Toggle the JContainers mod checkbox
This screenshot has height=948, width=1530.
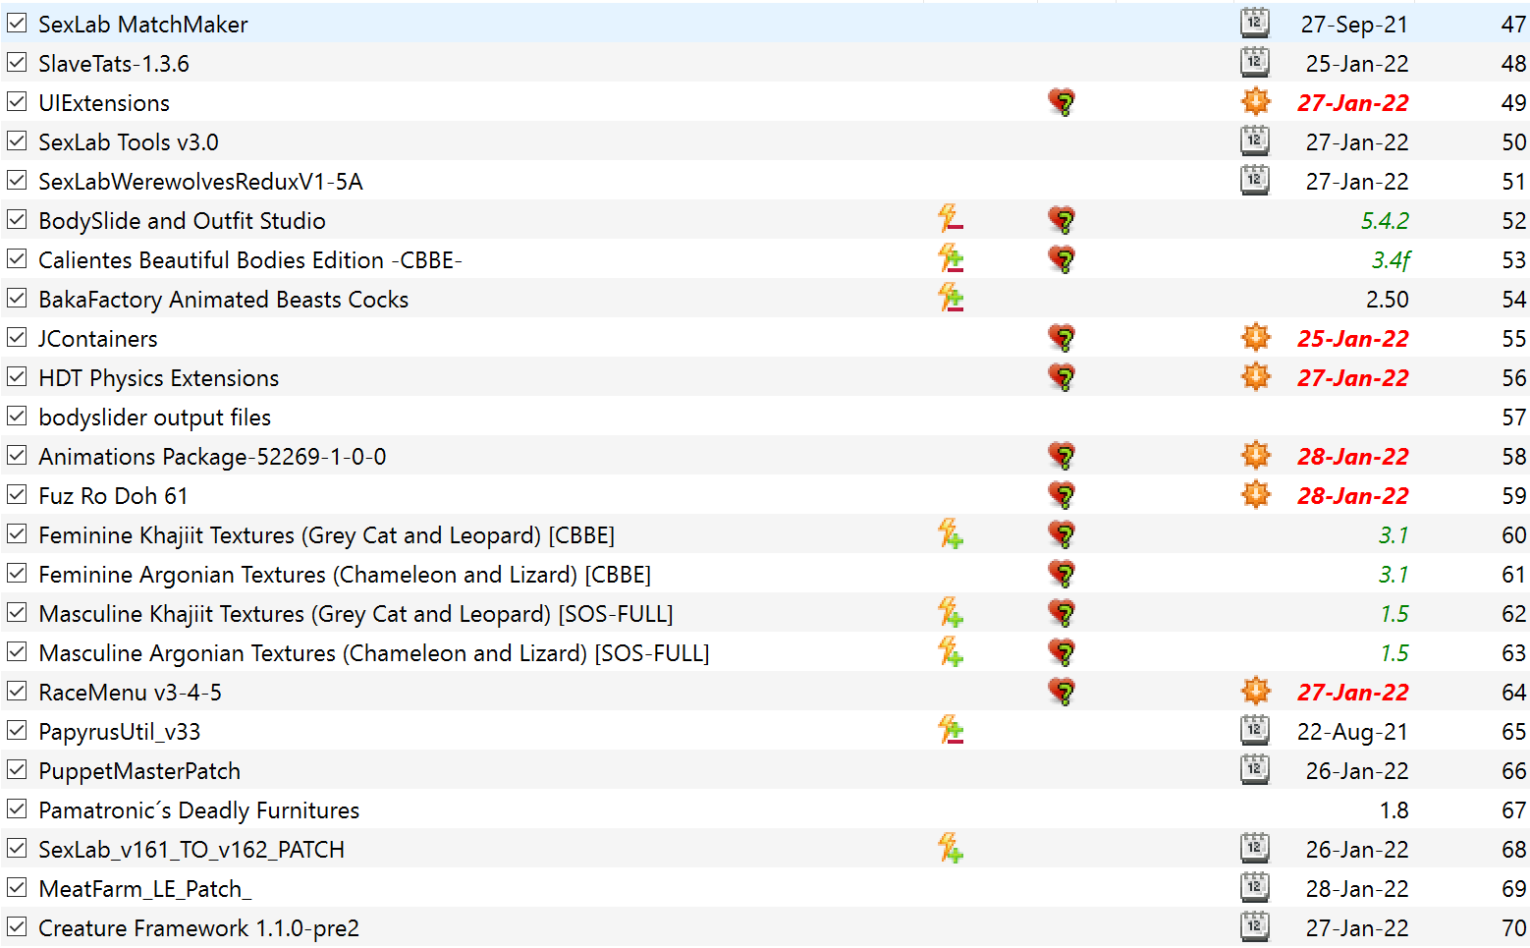pos(17,337)
